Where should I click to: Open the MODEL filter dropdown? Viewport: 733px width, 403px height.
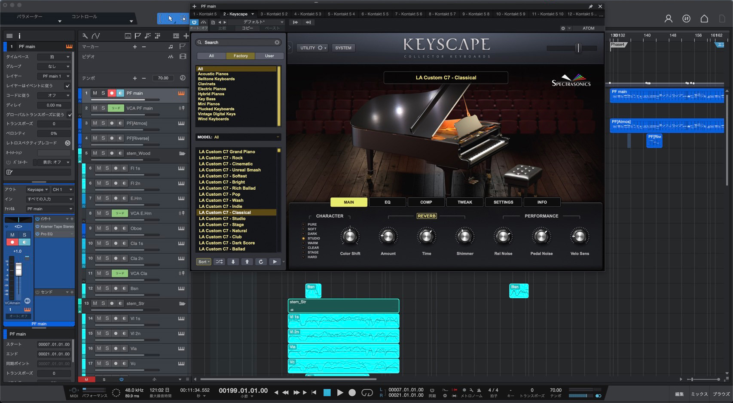pyautogui.click(x=238, y=137)
